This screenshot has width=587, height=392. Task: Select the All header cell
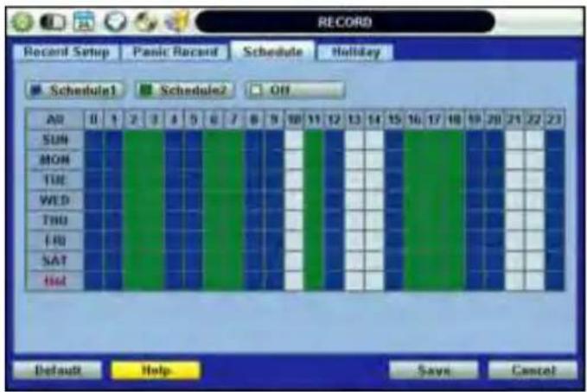(x=54, y=120)
